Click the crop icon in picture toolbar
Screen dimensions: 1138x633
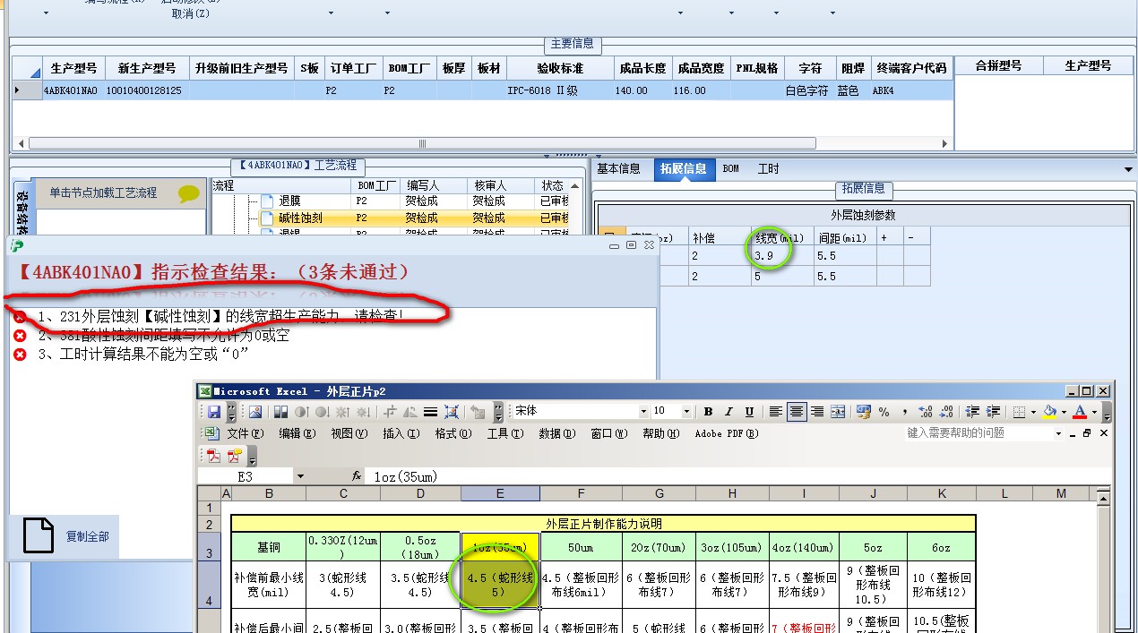[x=389, y=412]
